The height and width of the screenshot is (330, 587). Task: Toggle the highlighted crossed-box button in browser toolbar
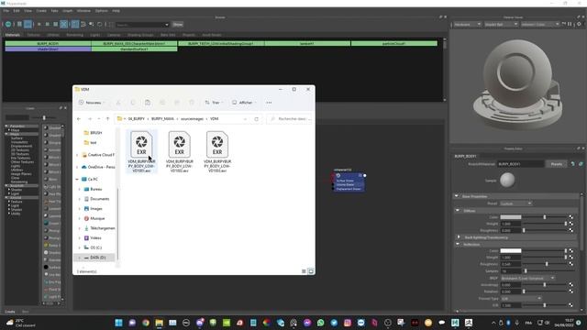(x=63, y=25)
